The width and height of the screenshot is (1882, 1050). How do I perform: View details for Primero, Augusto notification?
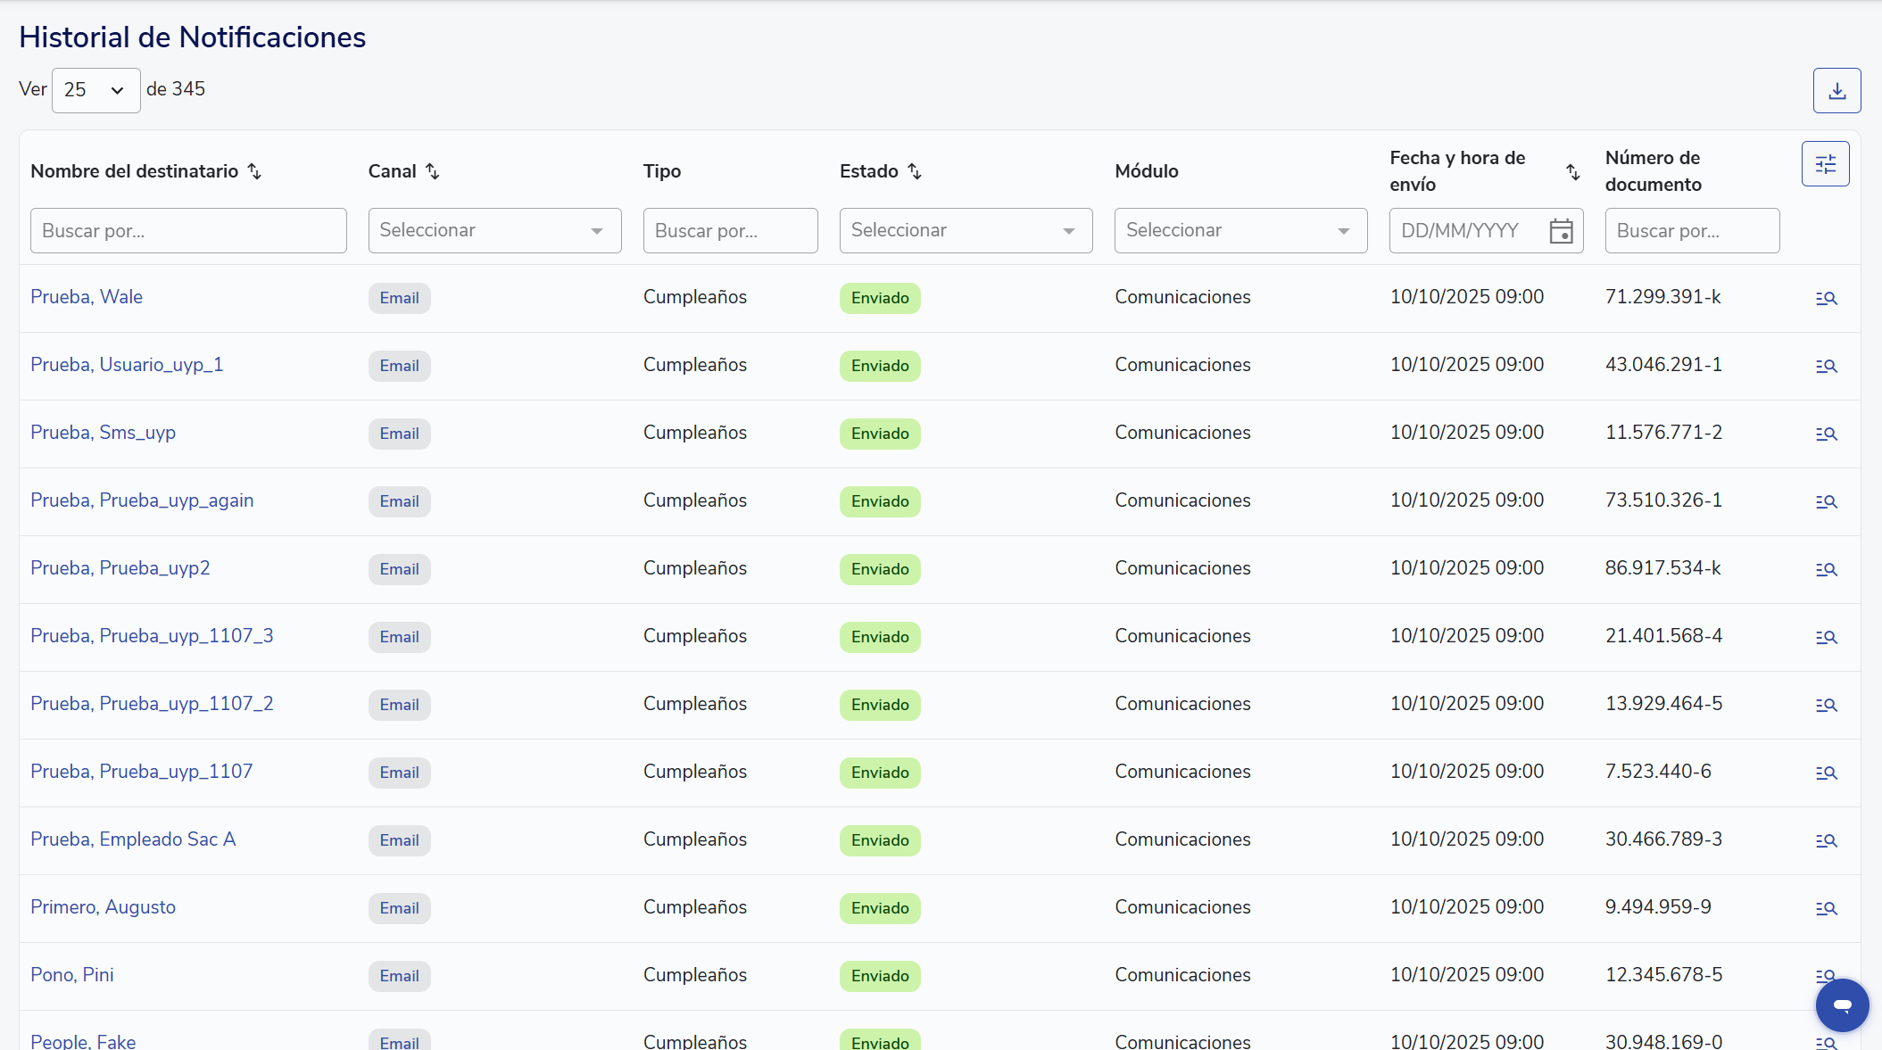(x=1826, y=908)
